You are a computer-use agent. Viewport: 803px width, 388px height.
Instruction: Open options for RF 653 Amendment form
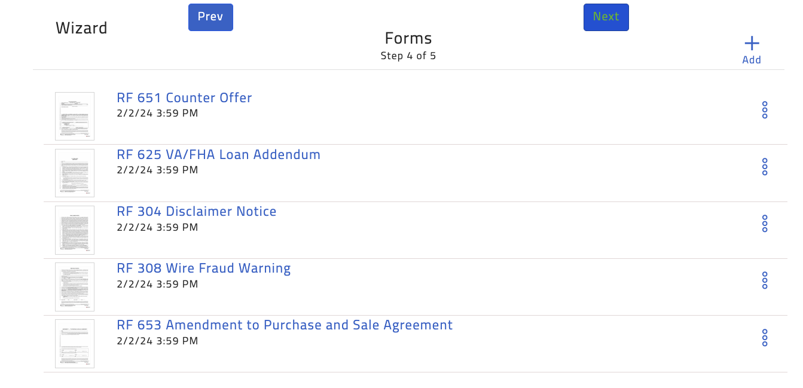click(765, 338)
